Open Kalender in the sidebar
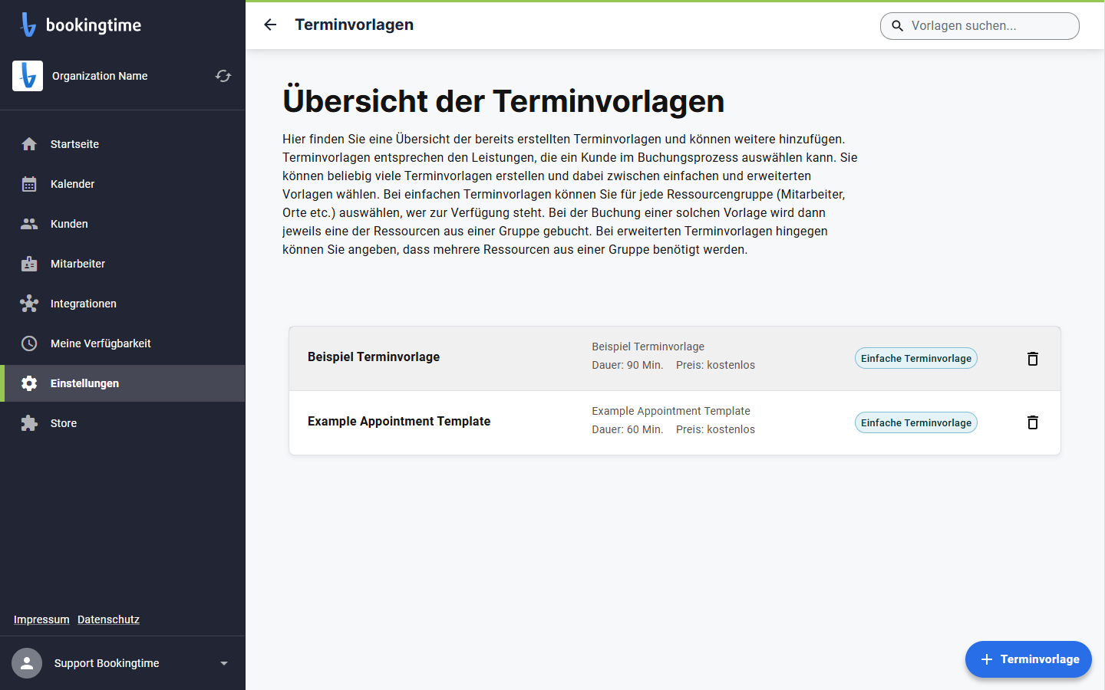The image size is (1105, 690). (x=123, y=184)
